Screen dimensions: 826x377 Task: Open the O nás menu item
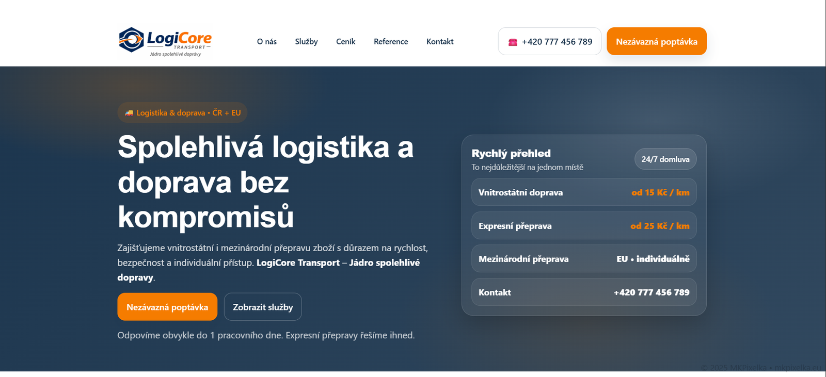click(x=266, y=42)
